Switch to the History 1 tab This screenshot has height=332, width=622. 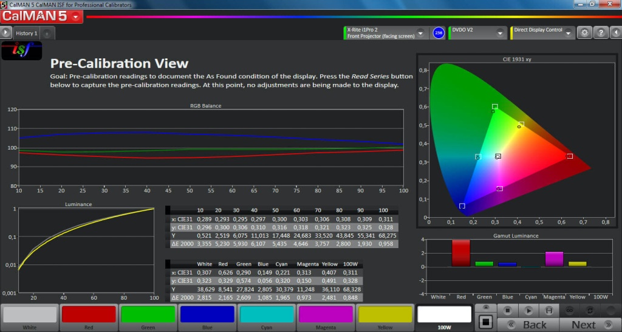point(27,33)
